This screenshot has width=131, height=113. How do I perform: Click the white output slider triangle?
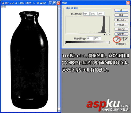(x=109, y=44)
